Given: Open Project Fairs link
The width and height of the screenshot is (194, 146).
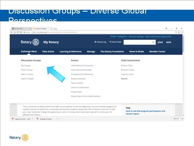Looking at the screenshot, I should pos(77,92).
